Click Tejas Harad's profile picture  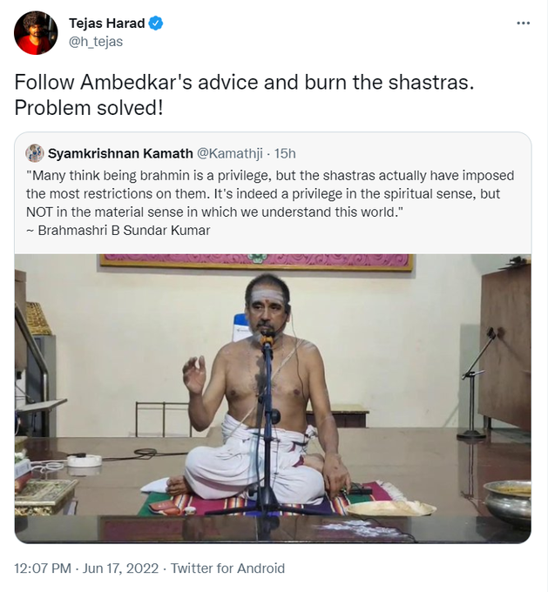click(x=36, y=32)
